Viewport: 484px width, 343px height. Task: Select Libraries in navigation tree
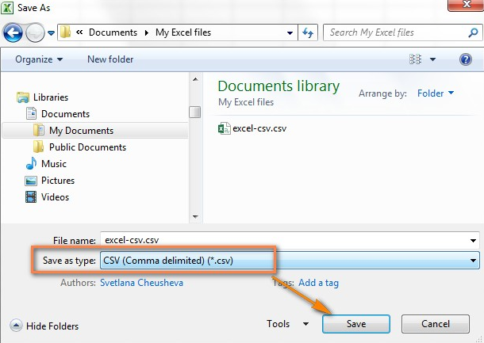click(x=51, y=97)
